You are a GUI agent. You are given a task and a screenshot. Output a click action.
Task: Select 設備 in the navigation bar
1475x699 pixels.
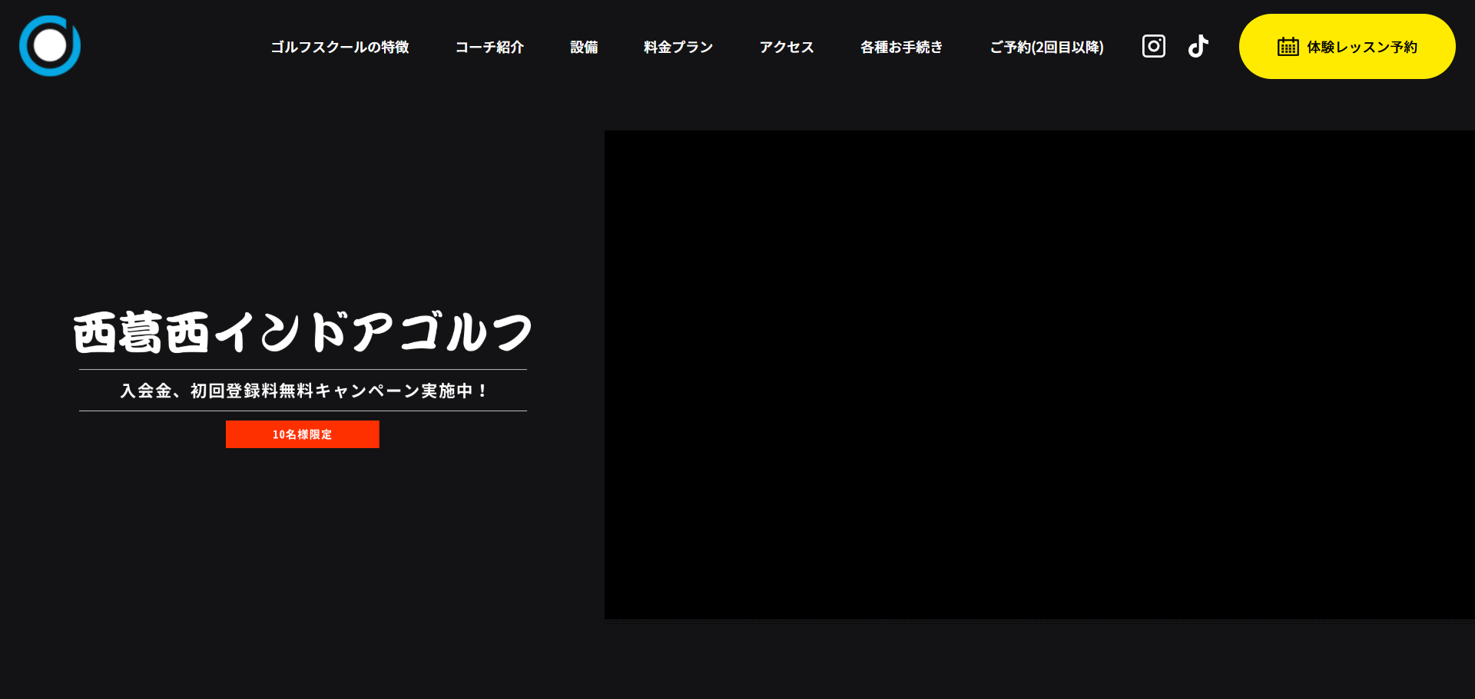pyautogui.click(x=584, y=48)
